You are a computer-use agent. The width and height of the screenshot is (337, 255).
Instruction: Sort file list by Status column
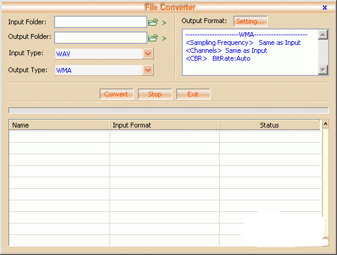click(269, 125)
